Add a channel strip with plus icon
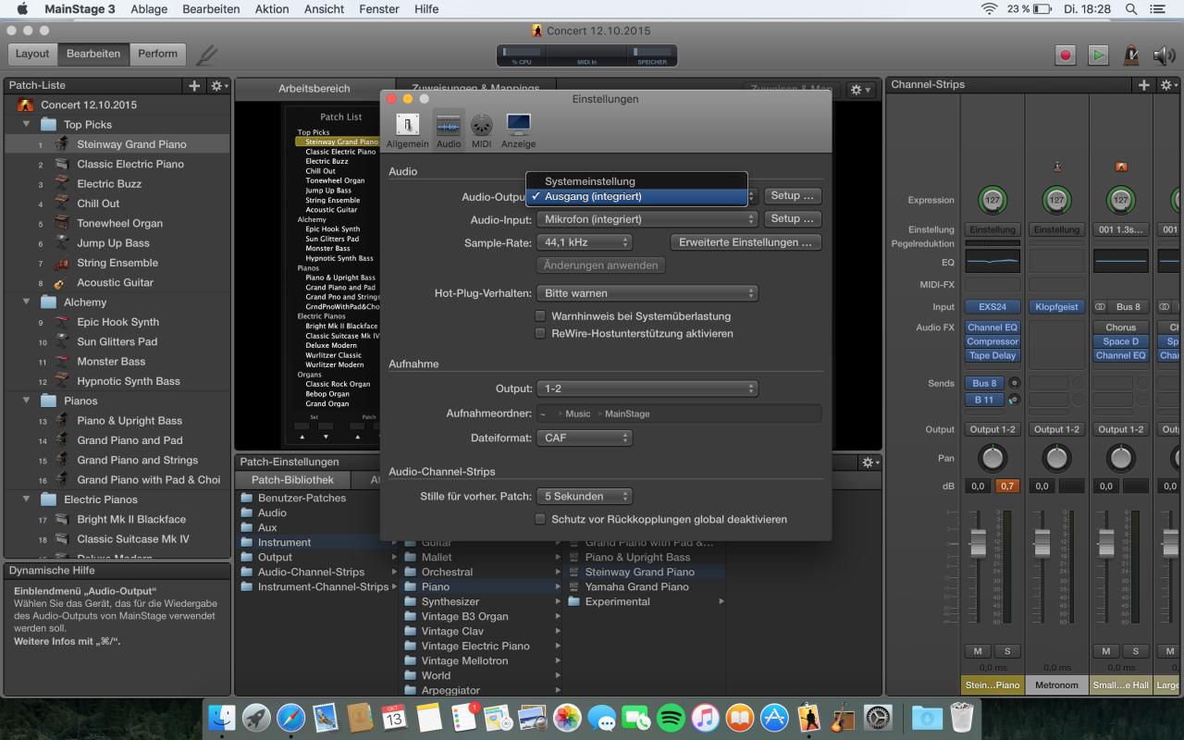The width and height of the screenshot is (1184, 740). coord(1144,85)
